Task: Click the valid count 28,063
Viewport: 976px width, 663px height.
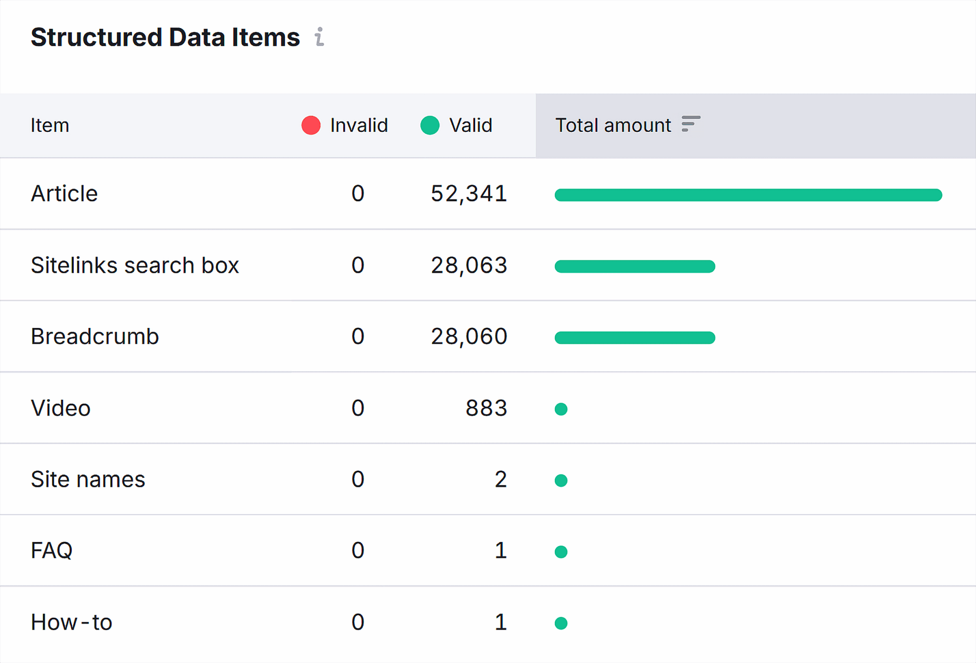Action: coord(469,265)
